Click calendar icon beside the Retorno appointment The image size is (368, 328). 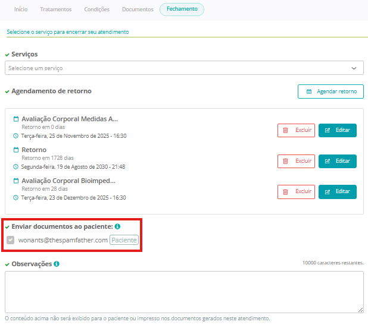click(16, 150)
